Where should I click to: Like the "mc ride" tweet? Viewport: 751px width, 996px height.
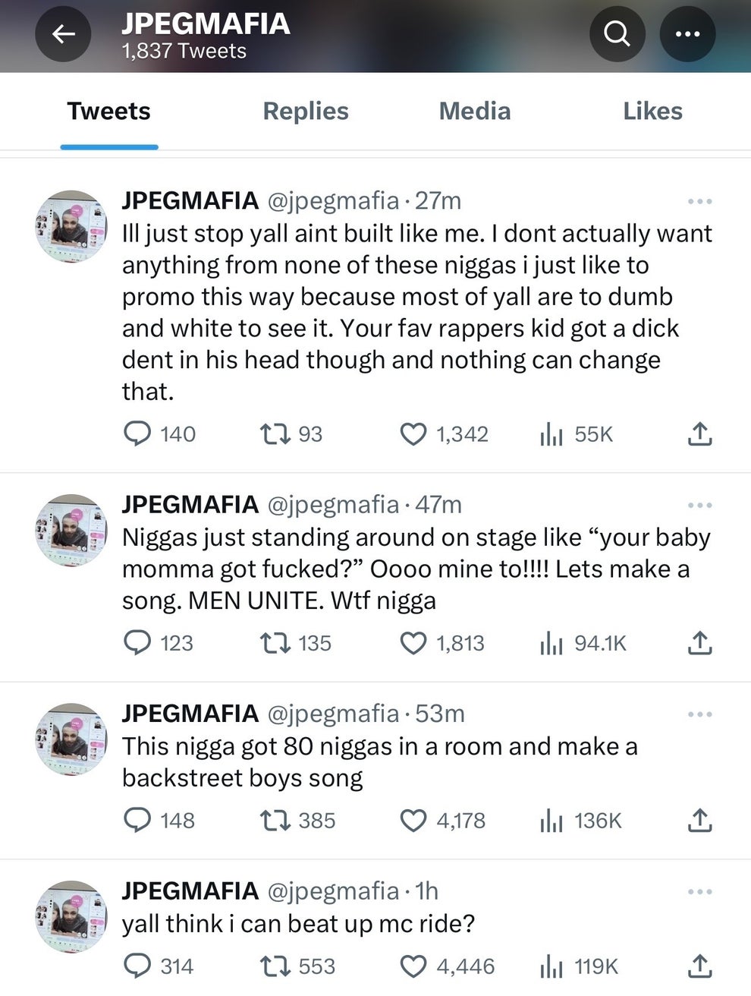tap(413, 966)
